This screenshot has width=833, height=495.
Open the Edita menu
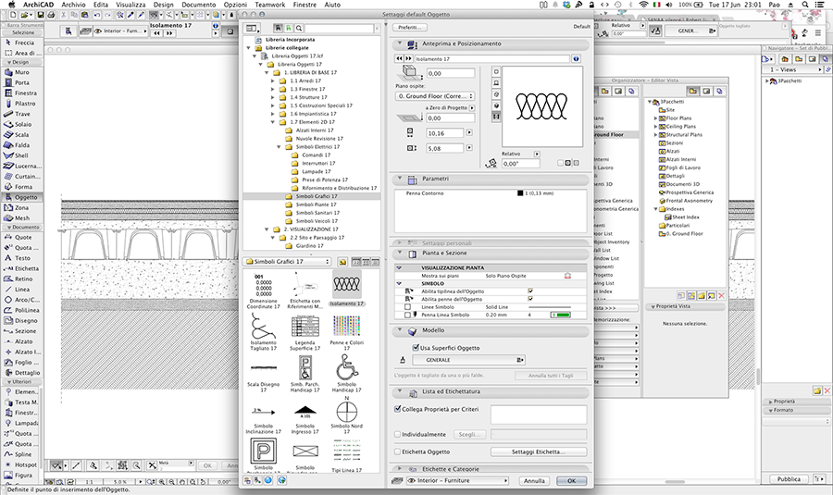100,5
